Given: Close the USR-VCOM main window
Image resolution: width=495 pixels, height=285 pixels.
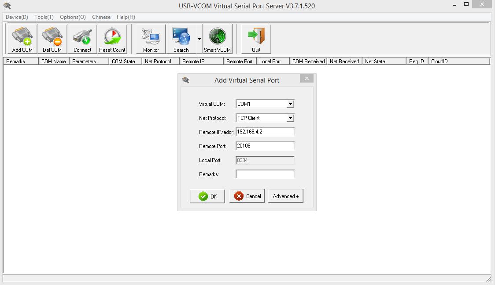Looking at the screenshot, I should tap(482, 4).
